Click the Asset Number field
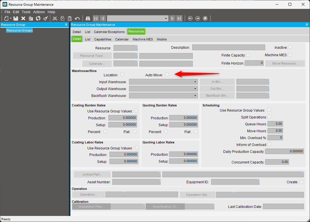Image resolution: width=310 pixels, height=222 pixels. click(136, 182)
